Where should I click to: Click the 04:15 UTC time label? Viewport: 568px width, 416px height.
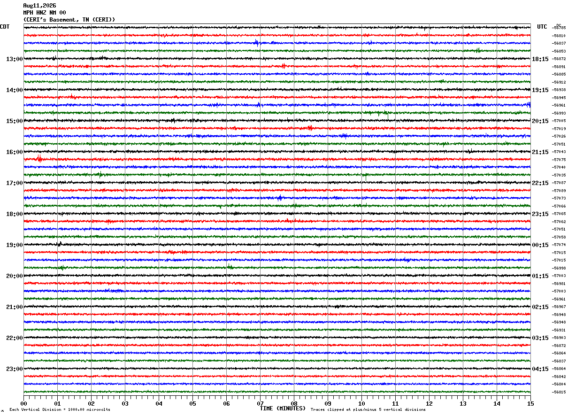(x=540, y=369)
